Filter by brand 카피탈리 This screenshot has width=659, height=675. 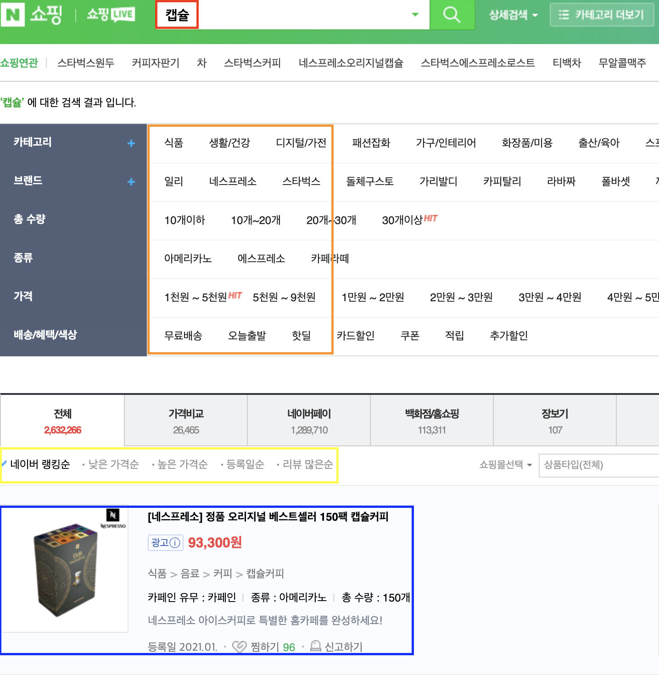(502, 181)
